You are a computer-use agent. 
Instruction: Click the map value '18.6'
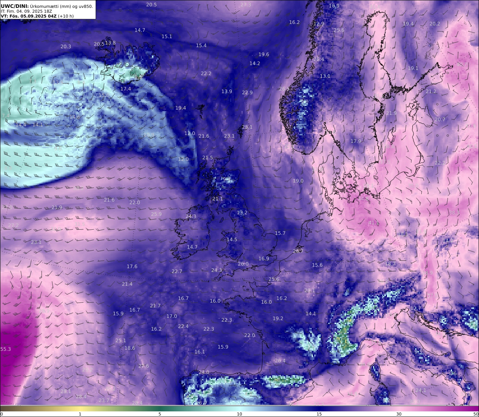point(130,348)
